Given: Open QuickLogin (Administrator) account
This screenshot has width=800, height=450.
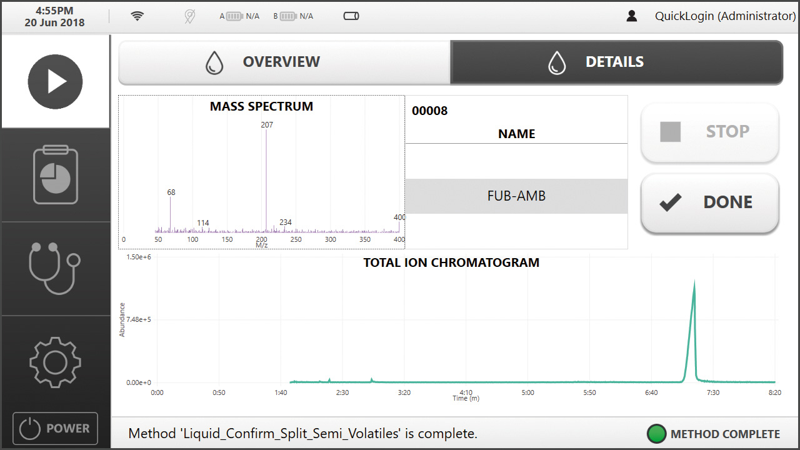Looking at the screenshot, I should [725, 16].
